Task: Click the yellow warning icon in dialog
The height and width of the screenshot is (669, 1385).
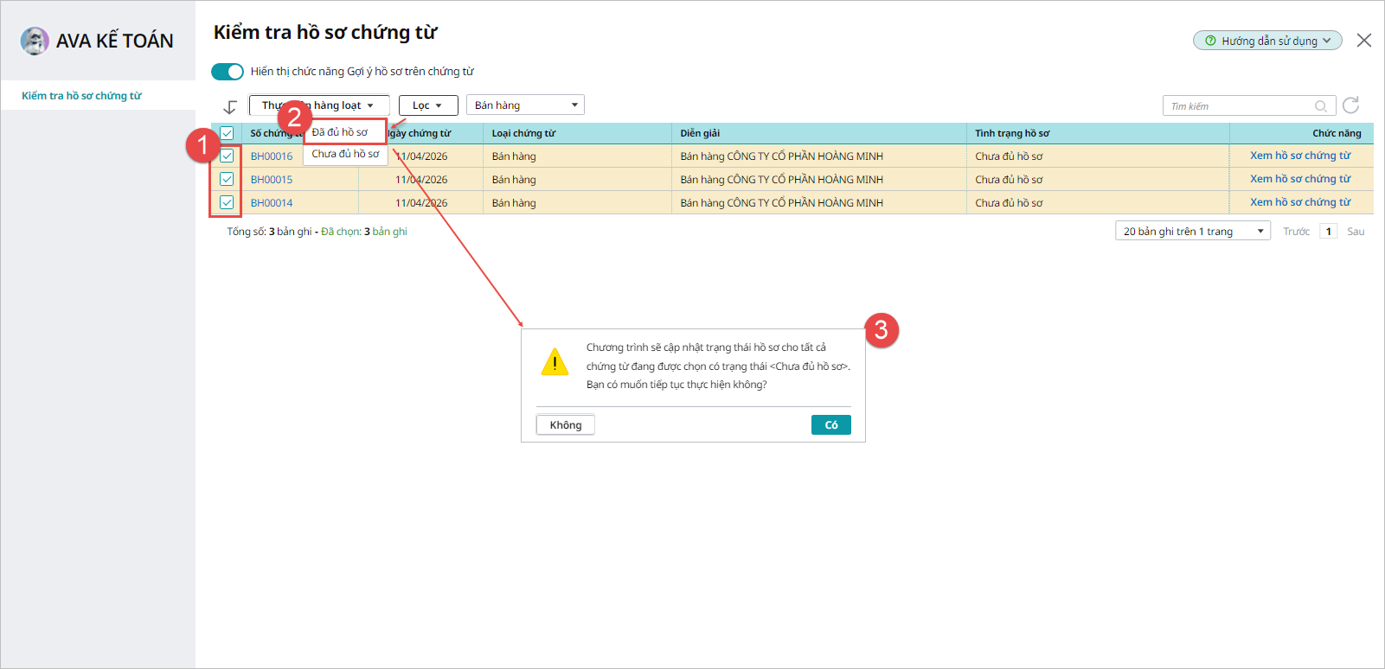Action: [x=555, y=362]
